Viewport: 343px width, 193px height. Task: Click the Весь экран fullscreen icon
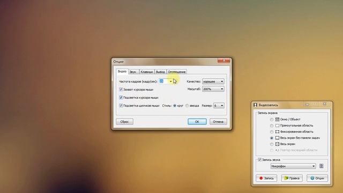277,144
